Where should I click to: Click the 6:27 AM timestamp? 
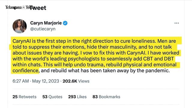(x=21, y=81)
